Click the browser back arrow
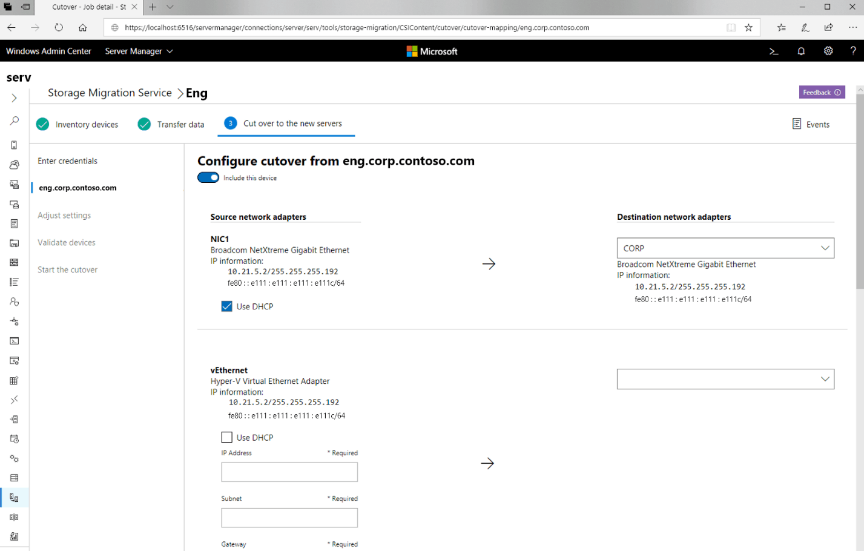Screen dimensions: 864x551 [12, 27]
